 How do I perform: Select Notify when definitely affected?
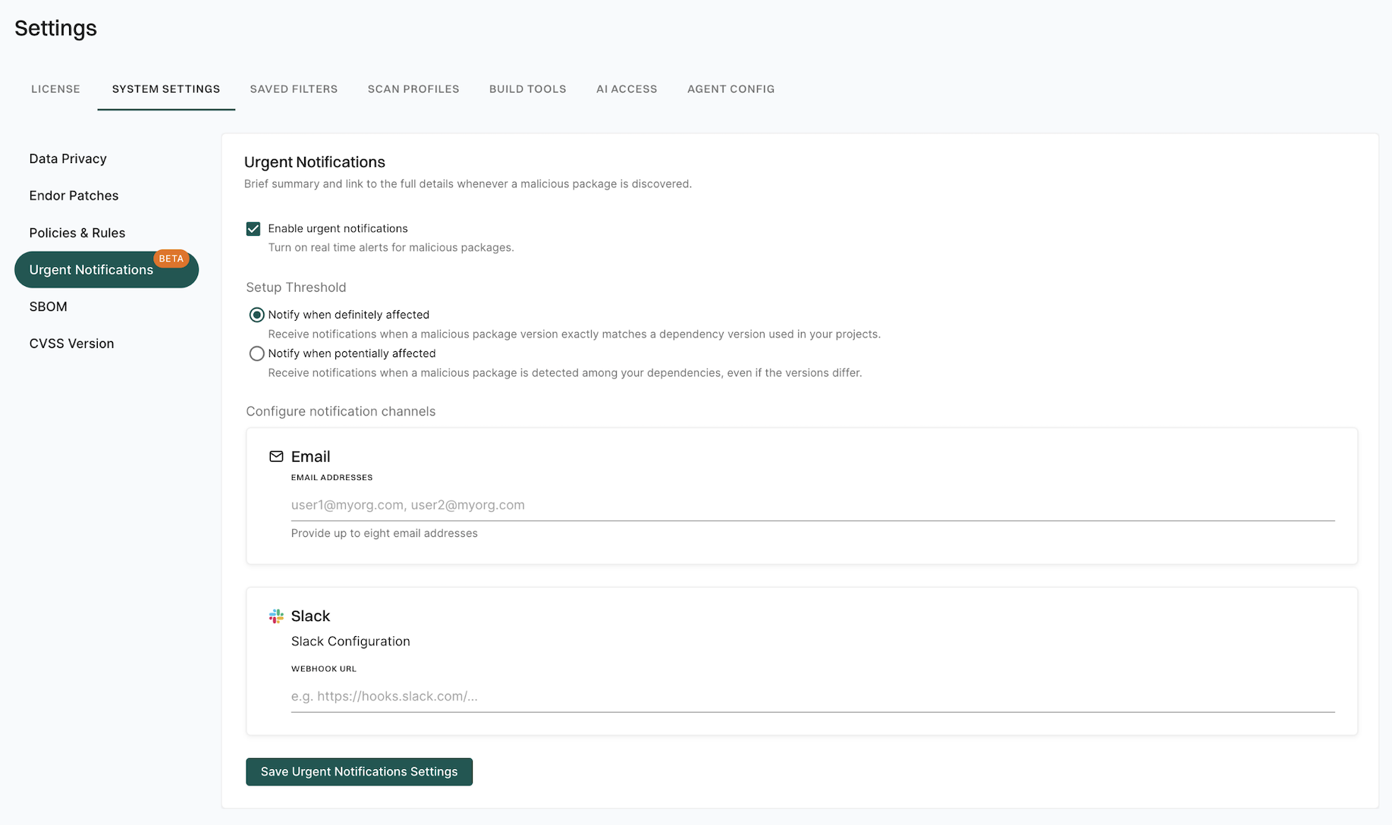click(257, 315)
